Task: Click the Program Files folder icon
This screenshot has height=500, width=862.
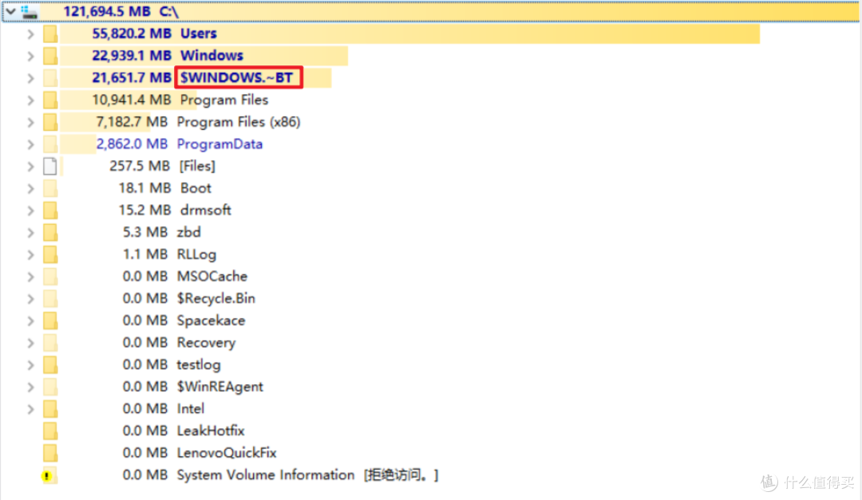Action: [50, 100]
